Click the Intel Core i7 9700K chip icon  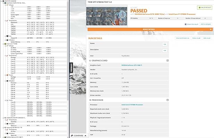(x=5, y=44)
